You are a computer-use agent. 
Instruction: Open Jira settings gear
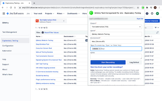tap(152, 13)
